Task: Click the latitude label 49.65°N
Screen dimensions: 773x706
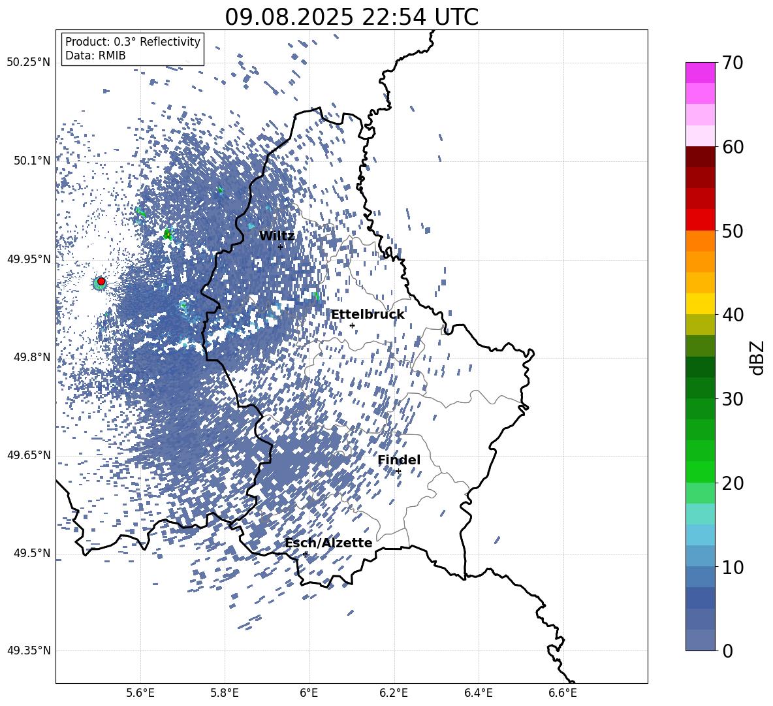Action: pyautogui.click(x=29, y=455)
